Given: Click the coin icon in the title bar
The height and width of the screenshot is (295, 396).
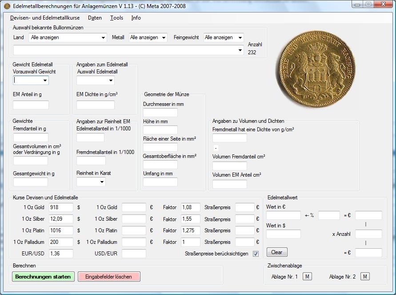Looking at the screenshot, I should click(7, 6).
